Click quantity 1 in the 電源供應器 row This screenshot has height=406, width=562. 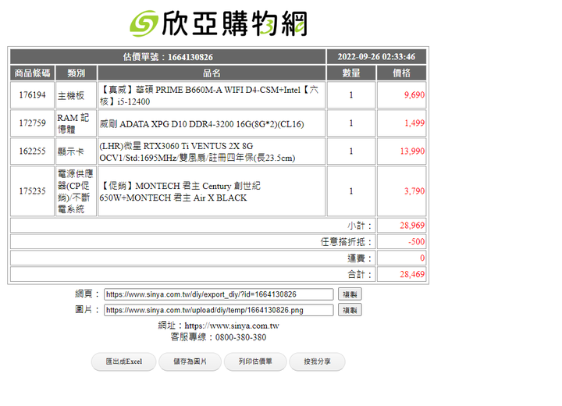351,191
